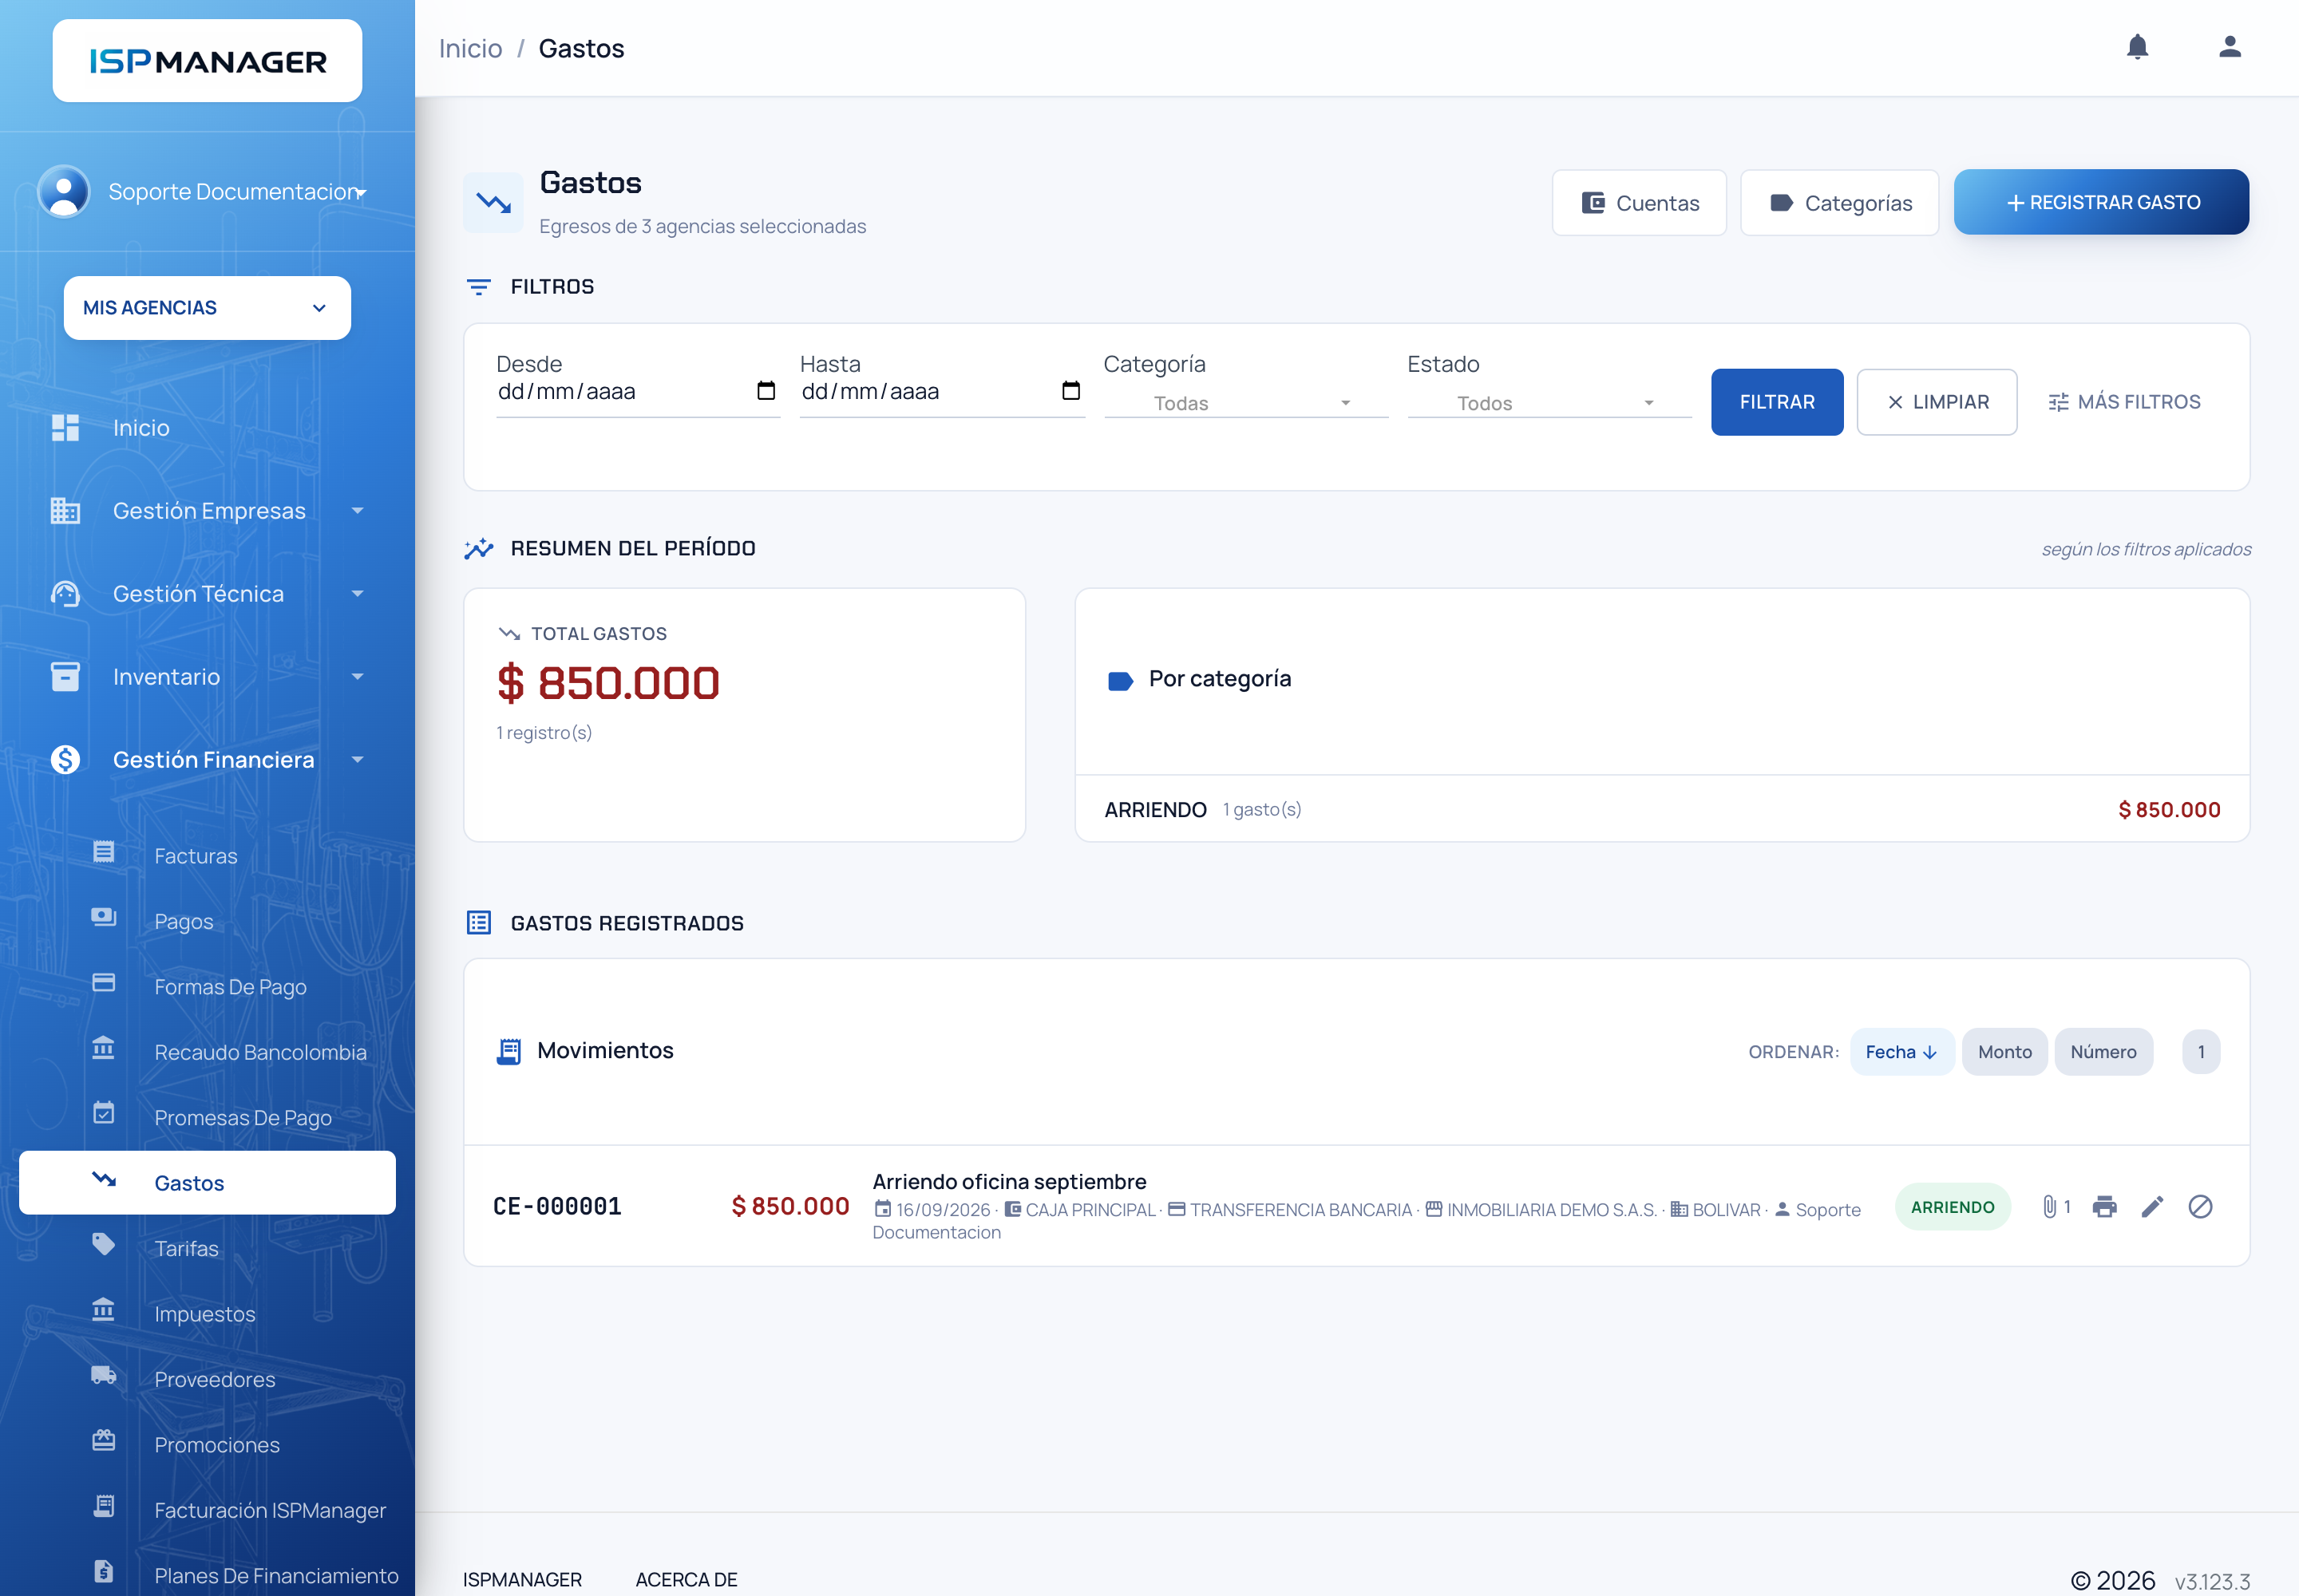Click the ARRIENDO row in Por categoría
The height and width of the screenshot is (1596, 2299).
point(1662,809)
